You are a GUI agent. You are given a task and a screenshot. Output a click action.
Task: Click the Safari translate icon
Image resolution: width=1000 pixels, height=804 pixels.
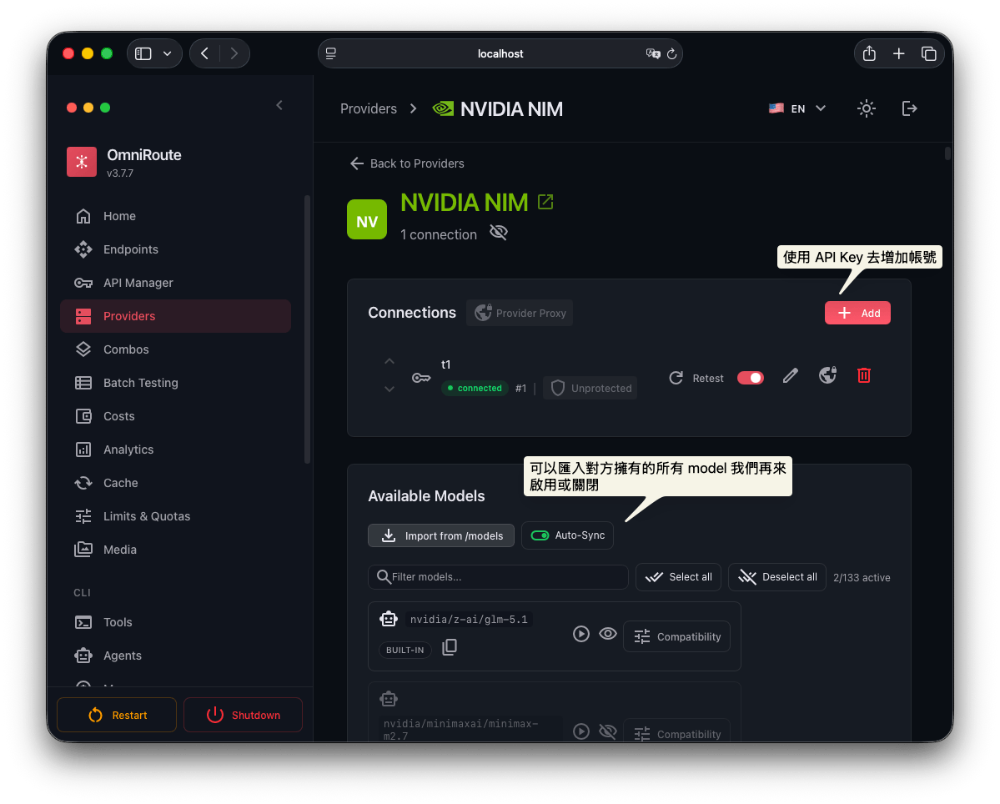coord(652,54)
